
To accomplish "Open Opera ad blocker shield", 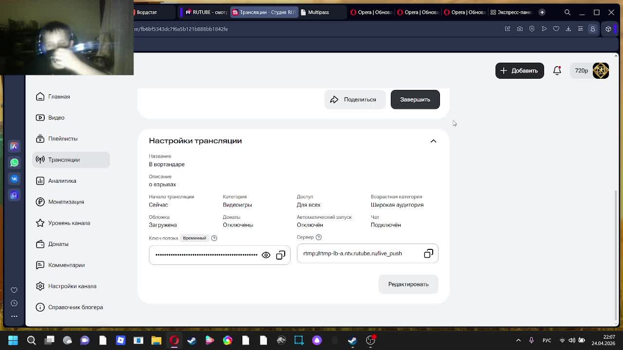I will pos(532,29).
